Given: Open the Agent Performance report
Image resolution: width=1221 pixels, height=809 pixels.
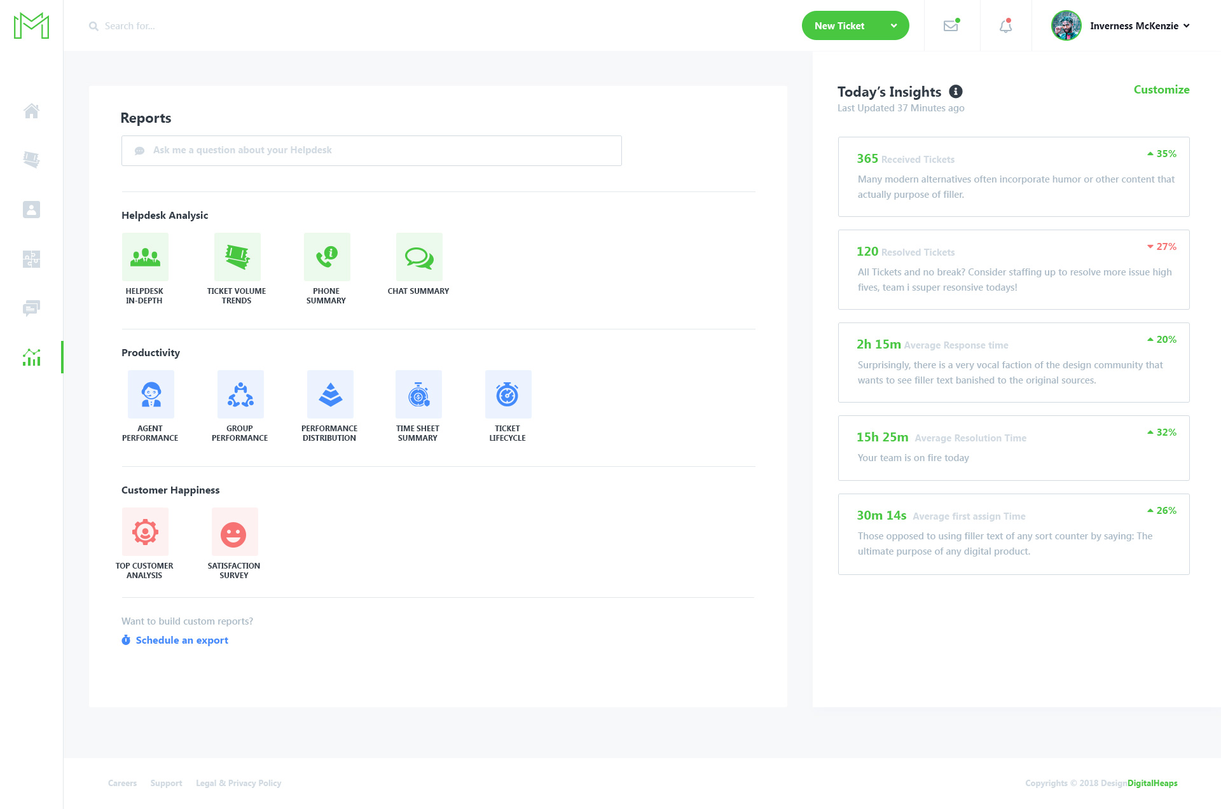Looking at the screenshot, I should (150, 394).
